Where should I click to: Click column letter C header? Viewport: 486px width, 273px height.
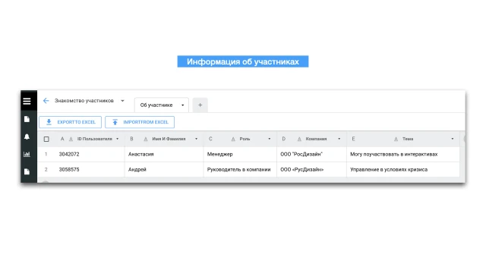[x=210, y=139]
